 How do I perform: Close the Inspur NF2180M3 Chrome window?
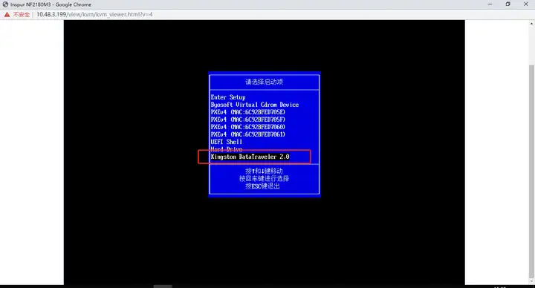tap(526, 4)
